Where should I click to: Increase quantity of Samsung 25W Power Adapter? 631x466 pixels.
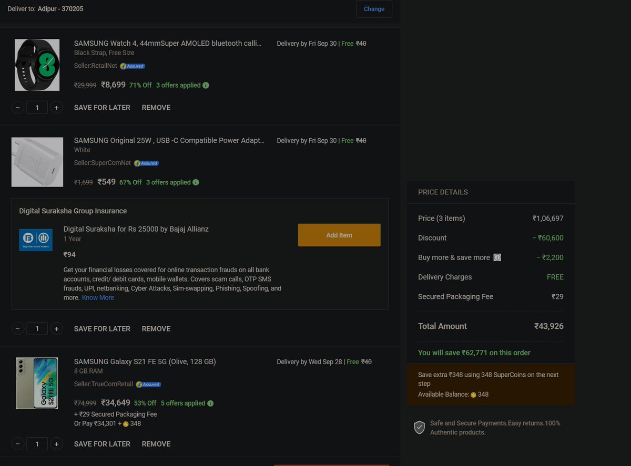[x=56, y=329]
